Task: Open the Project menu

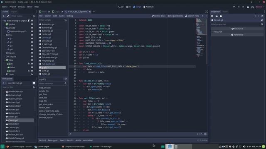Action: pyautogui.click(x=13, y=7)
